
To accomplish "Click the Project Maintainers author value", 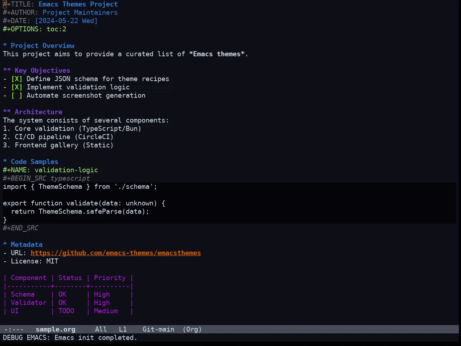I will (80, 13).
